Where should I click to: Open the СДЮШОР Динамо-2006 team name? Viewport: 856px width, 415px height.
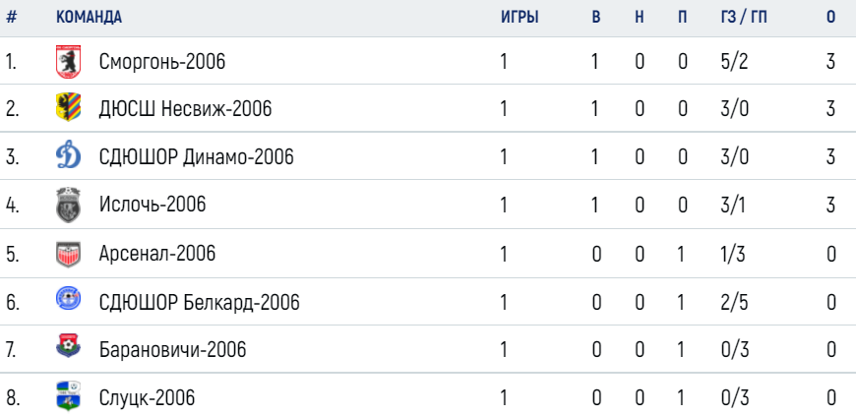pos(197,157)
